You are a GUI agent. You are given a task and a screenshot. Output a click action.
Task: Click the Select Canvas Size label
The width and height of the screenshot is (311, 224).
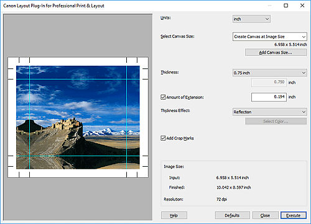point(177,37)
